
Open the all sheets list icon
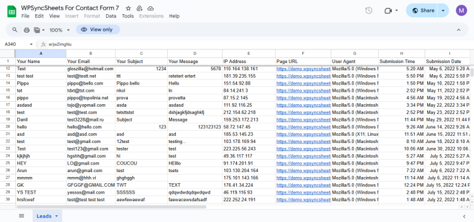point(22,216)
